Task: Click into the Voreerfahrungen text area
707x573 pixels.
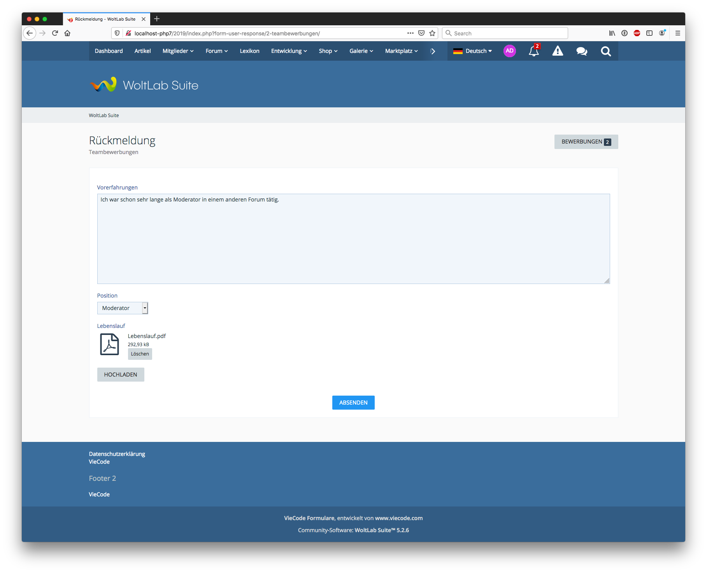Action: tap(353, 239)
